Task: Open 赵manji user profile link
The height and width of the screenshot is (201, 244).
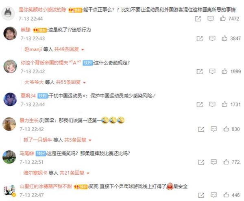Action: click(x=33, y=49)
